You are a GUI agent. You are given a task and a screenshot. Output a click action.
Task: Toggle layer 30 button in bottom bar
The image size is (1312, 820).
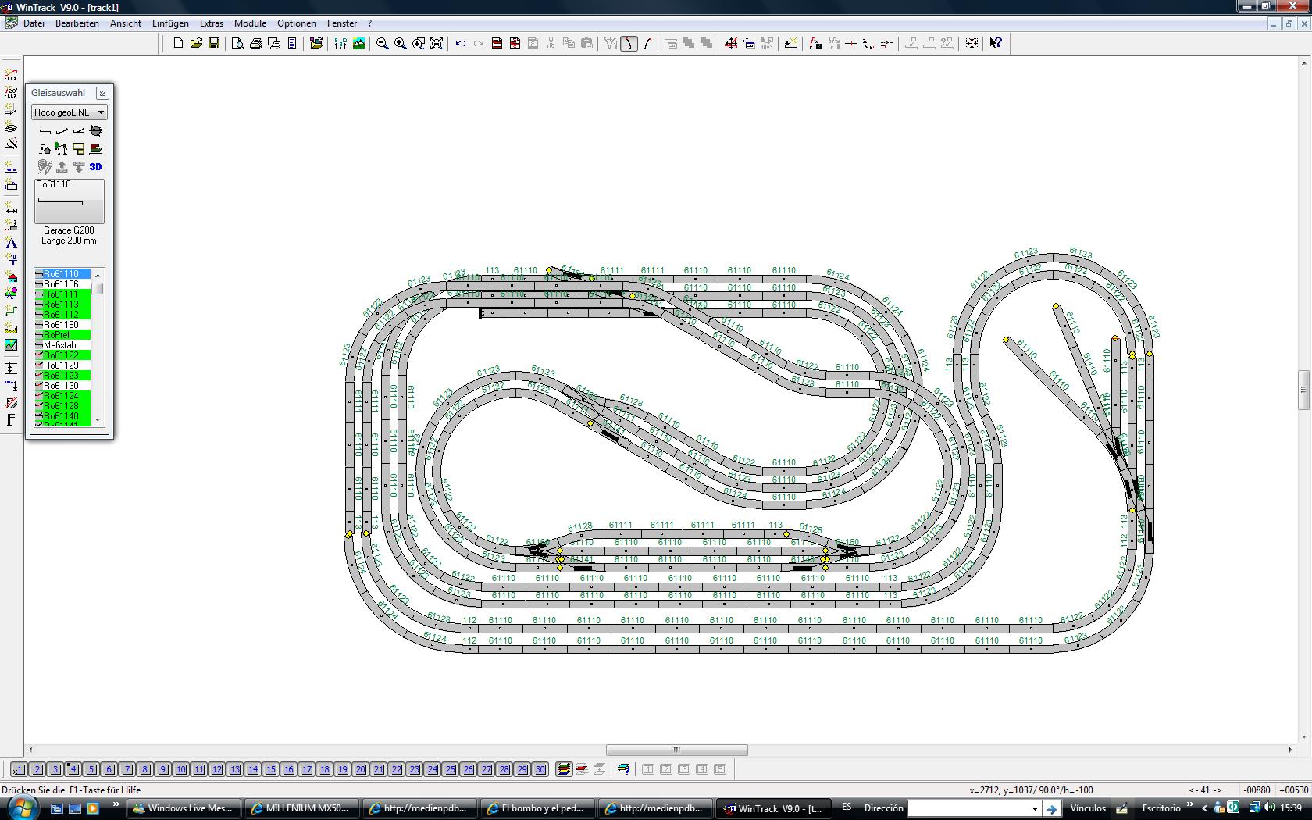pos(540,769)
